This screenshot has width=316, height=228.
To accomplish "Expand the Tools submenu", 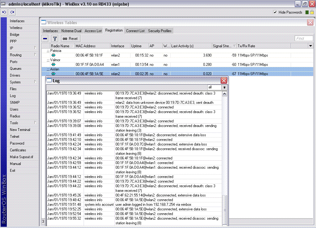I will click(x=35, y=123).
